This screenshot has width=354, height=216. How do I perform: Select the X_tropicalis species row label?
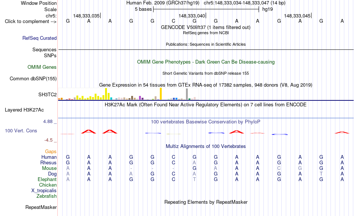[x=44, y=191]
